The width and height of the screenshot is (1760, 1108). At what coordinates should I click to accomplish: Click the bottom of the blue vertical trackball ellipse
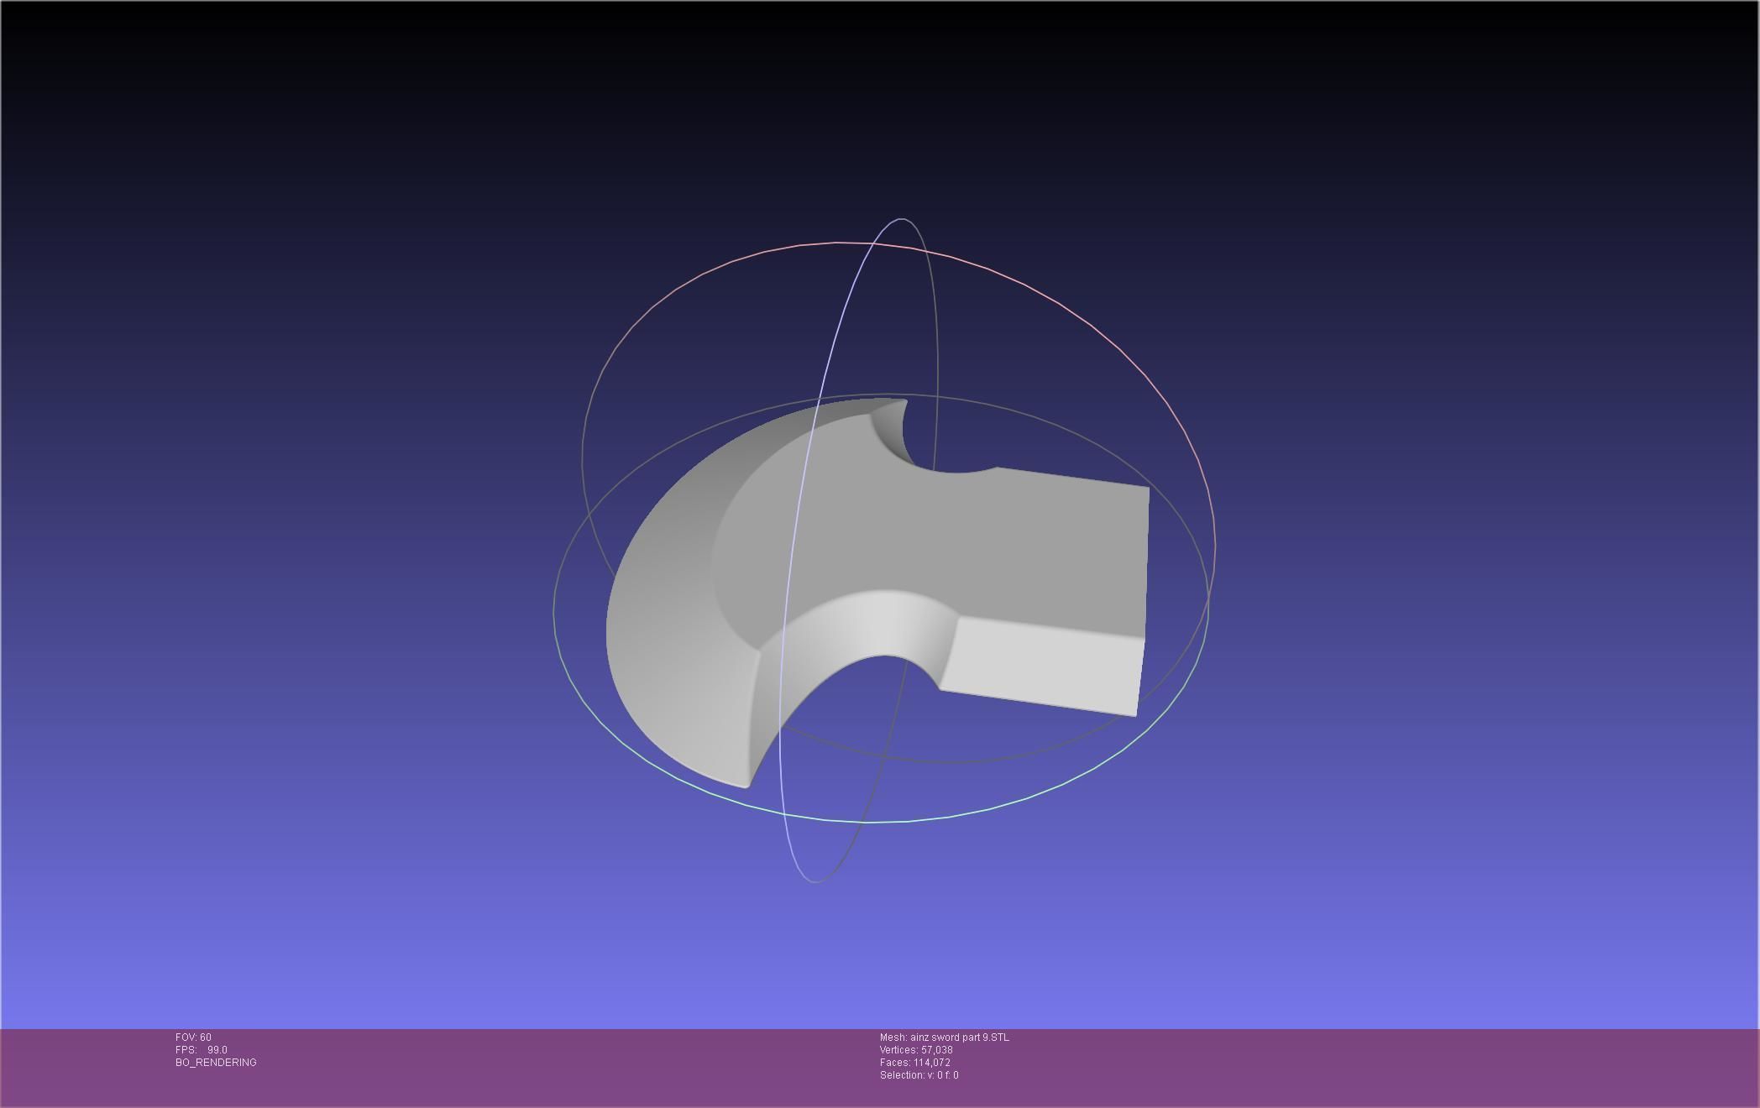pyautogui.click(x=815, y=881)
